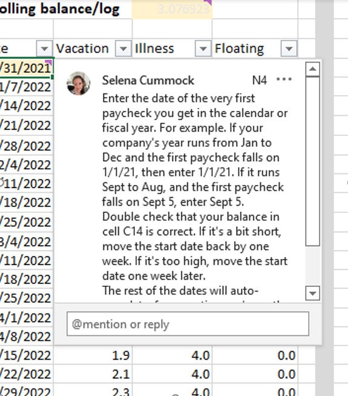Open the date column filter dropdown
The width and height of the screenshot is (348, 396).
pos(44,49)
